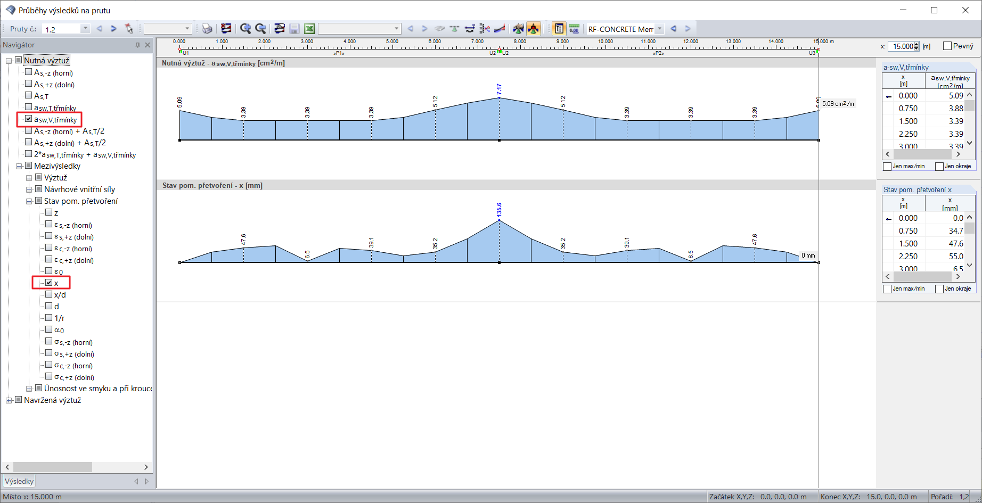Expand the Výztuž tree node
Image resolution: width=982 pixels, height=503 pixels.
click(29, 178)
